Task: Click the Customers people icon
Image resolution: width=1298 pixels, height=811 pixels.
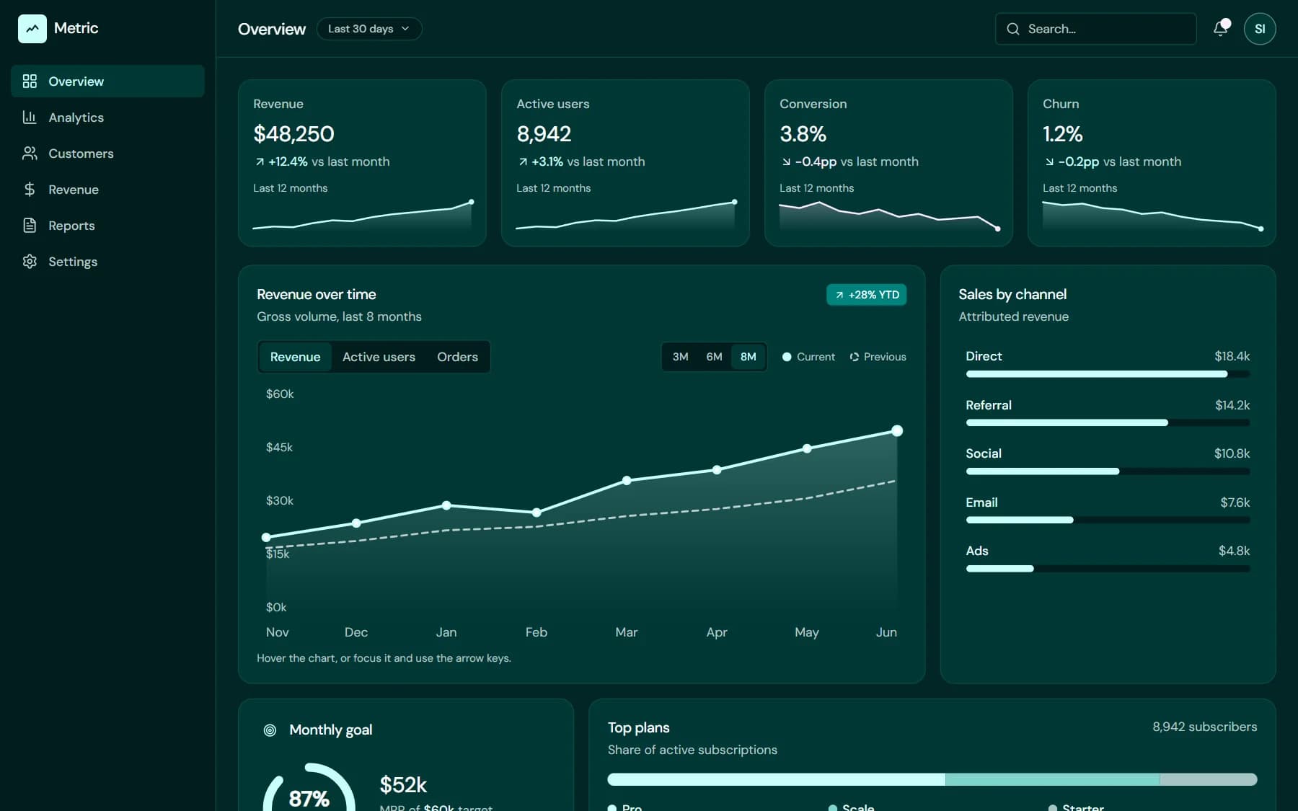Action: tap(30, 154)
